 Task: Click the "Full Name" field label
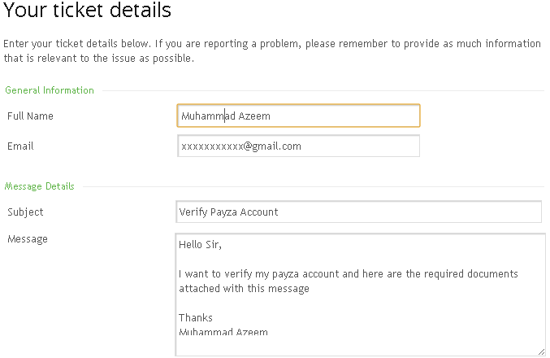30,116
